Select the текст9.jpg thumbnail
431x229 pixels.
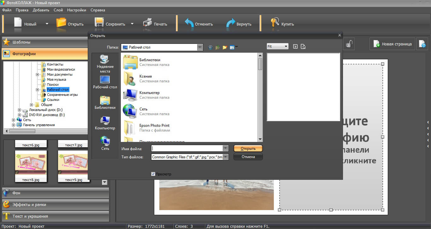(74, 166)
